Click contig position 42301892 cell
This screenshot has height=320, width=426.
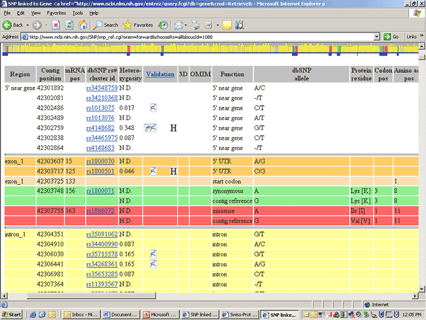(x=50, y=88)
